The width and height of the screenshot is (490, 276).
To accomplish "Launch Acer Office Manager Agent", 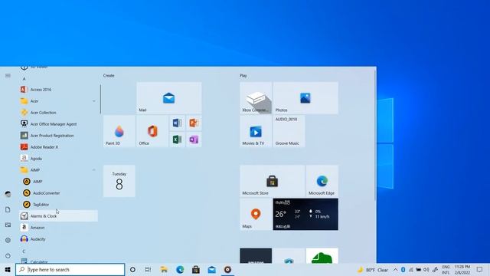I will [x=58, y=124].
